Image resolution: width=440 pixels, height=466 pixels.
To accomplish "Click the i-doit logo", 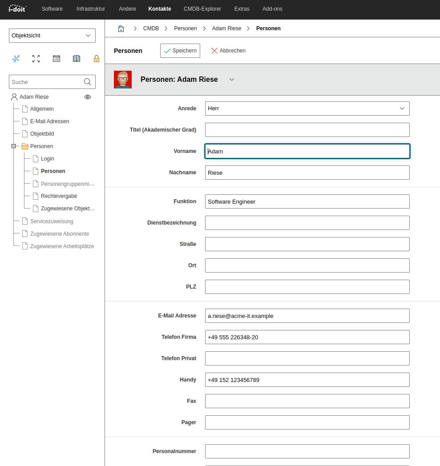I will tap(18, 8).
